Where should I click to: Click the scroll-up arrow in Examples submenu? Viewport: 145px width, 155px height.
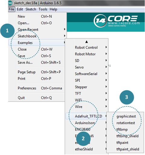(87, 42)
